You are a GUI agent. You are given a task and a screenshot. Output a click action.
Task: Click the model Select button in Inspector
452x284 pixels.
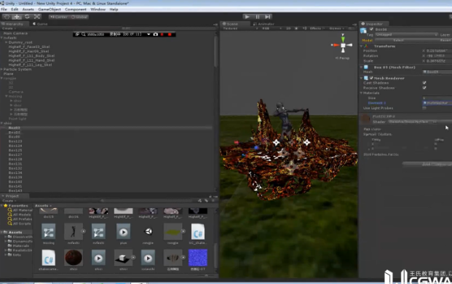click(398, 40)
